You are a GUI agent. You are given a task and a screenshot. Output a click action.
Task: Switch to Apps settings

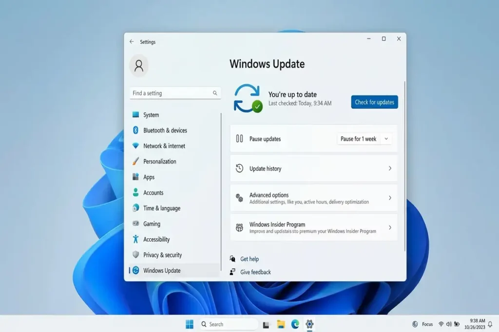(x=174, y=177)
